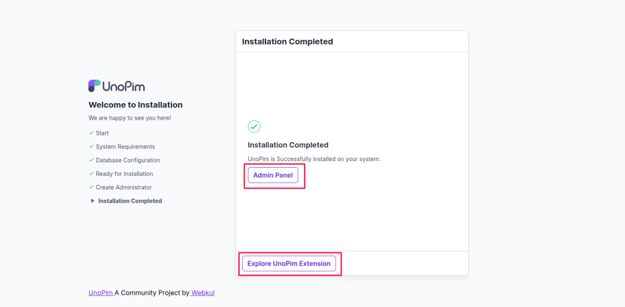625x307 pixels.
Task: Click the checkmark beside System Requirements
Action: (92, 146)
